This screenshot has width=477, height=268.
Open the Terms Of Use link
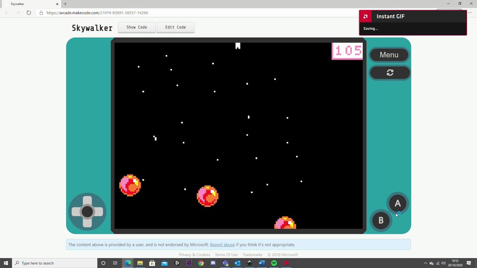click(x=226, y=255)
